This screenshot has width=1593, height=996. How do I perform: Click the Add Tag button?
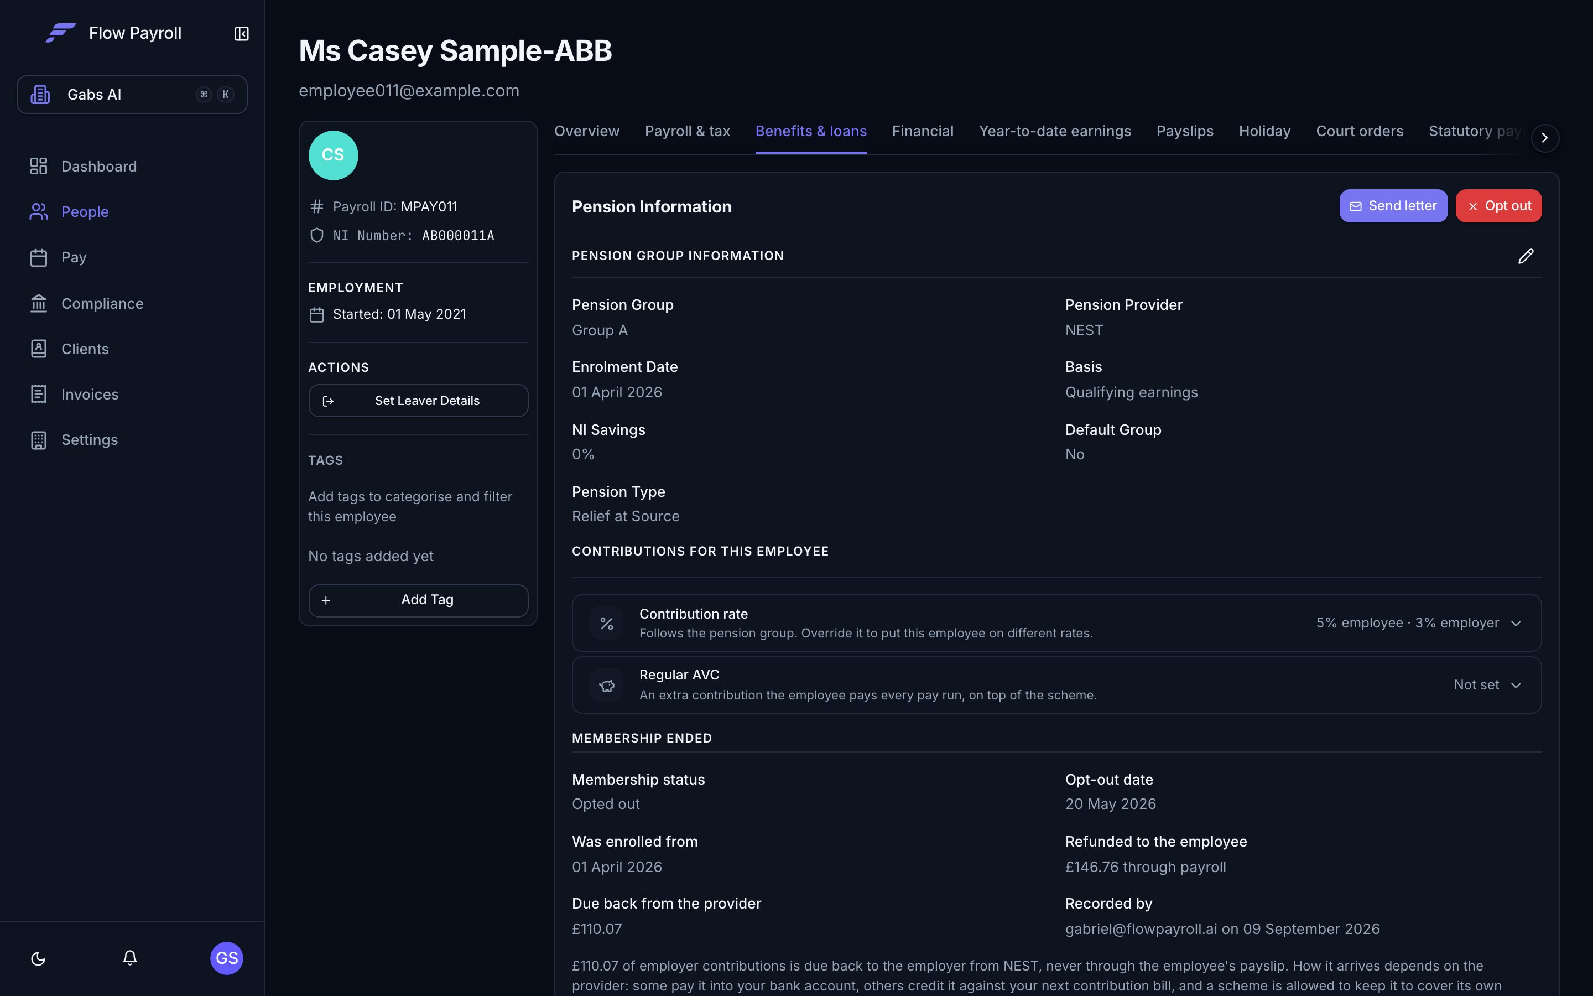point(419,600)
